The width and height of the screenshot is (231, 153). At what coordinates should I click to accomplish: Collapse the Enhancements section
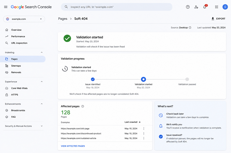(x=42, y=104)
